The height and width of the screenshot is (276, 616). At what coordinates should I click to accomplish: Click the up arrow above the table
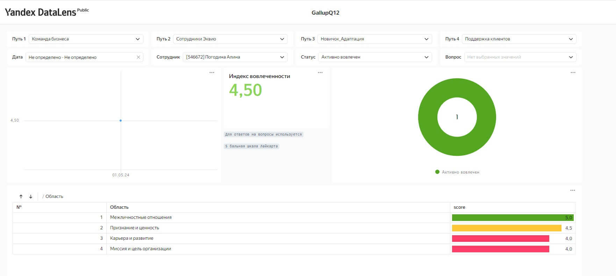click(21, 197)
